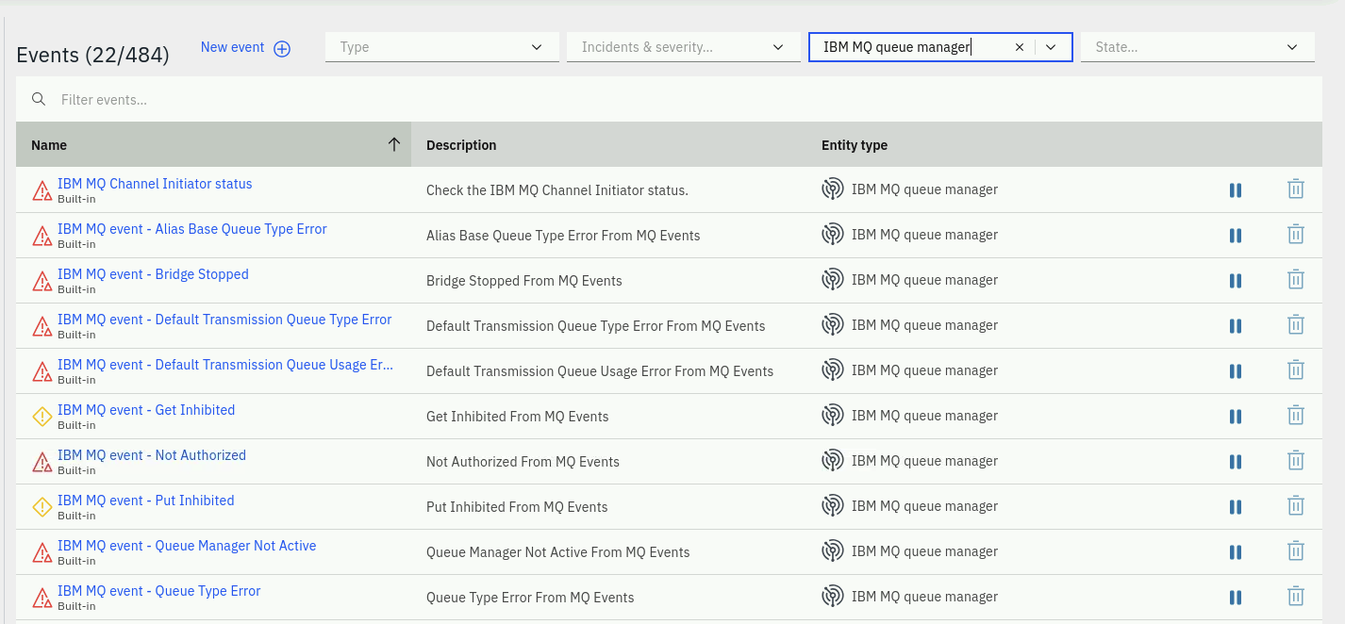
Task: Click the Filter events search field
Action: pyautogui.click(x=669, y=99)
